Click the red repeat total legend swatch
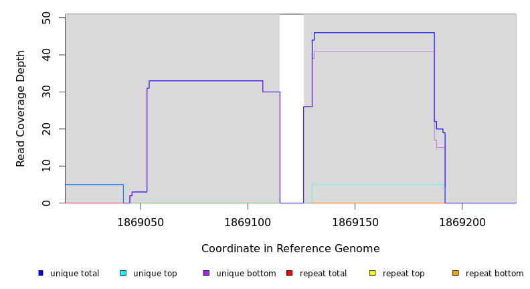 pyautogui.click(x=289, y=273)
